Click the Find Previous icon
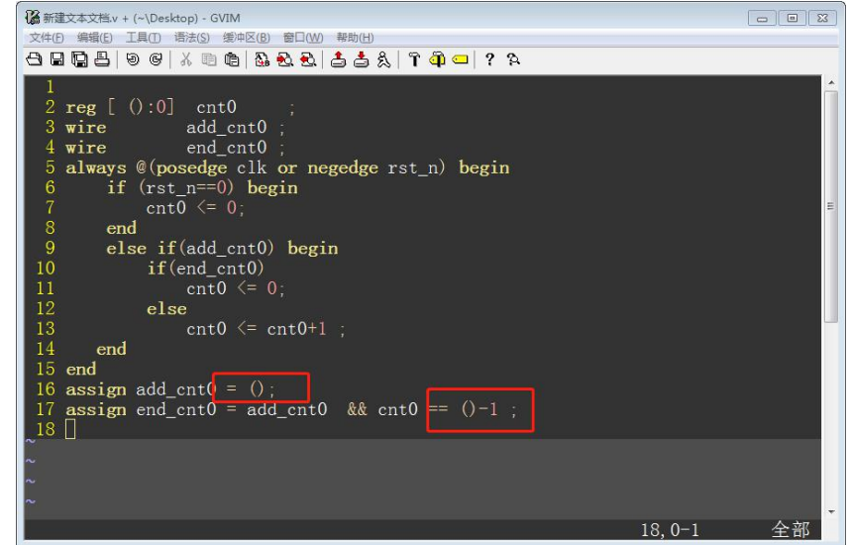The height and width of the screenshot is (545, 850). tap(308, 59)
